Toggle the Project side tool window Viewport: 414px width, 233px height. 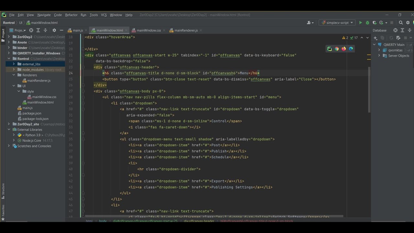pos(3,36)
